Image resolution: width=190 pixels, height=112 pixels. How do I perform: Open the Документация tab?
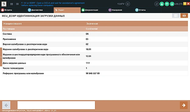(x=94, y=10)
